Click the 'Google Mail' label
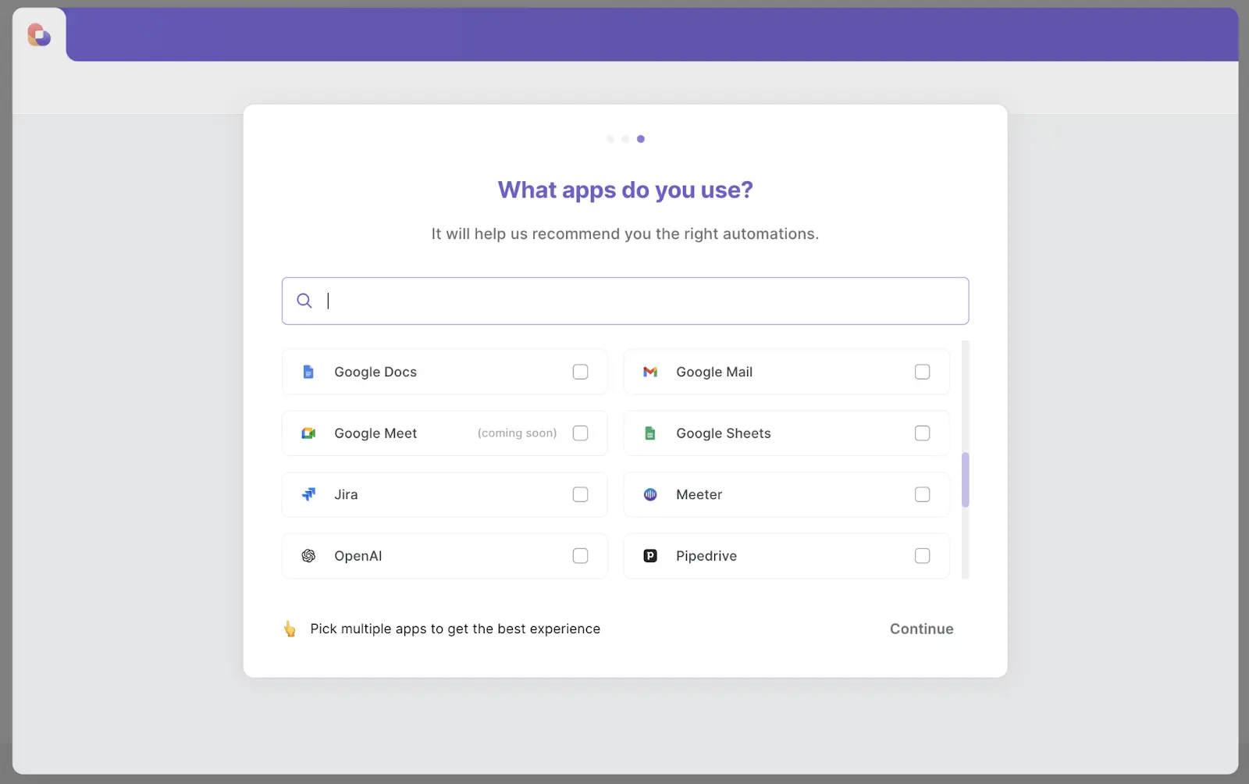Viewport: 1249px width, 784px height. pos(714,372)
